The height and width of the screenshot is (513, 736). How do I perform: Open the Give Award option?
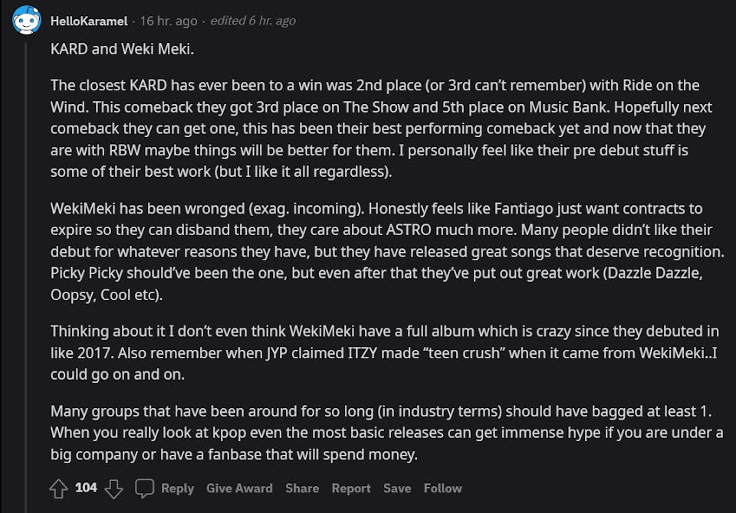coord(239,488)
